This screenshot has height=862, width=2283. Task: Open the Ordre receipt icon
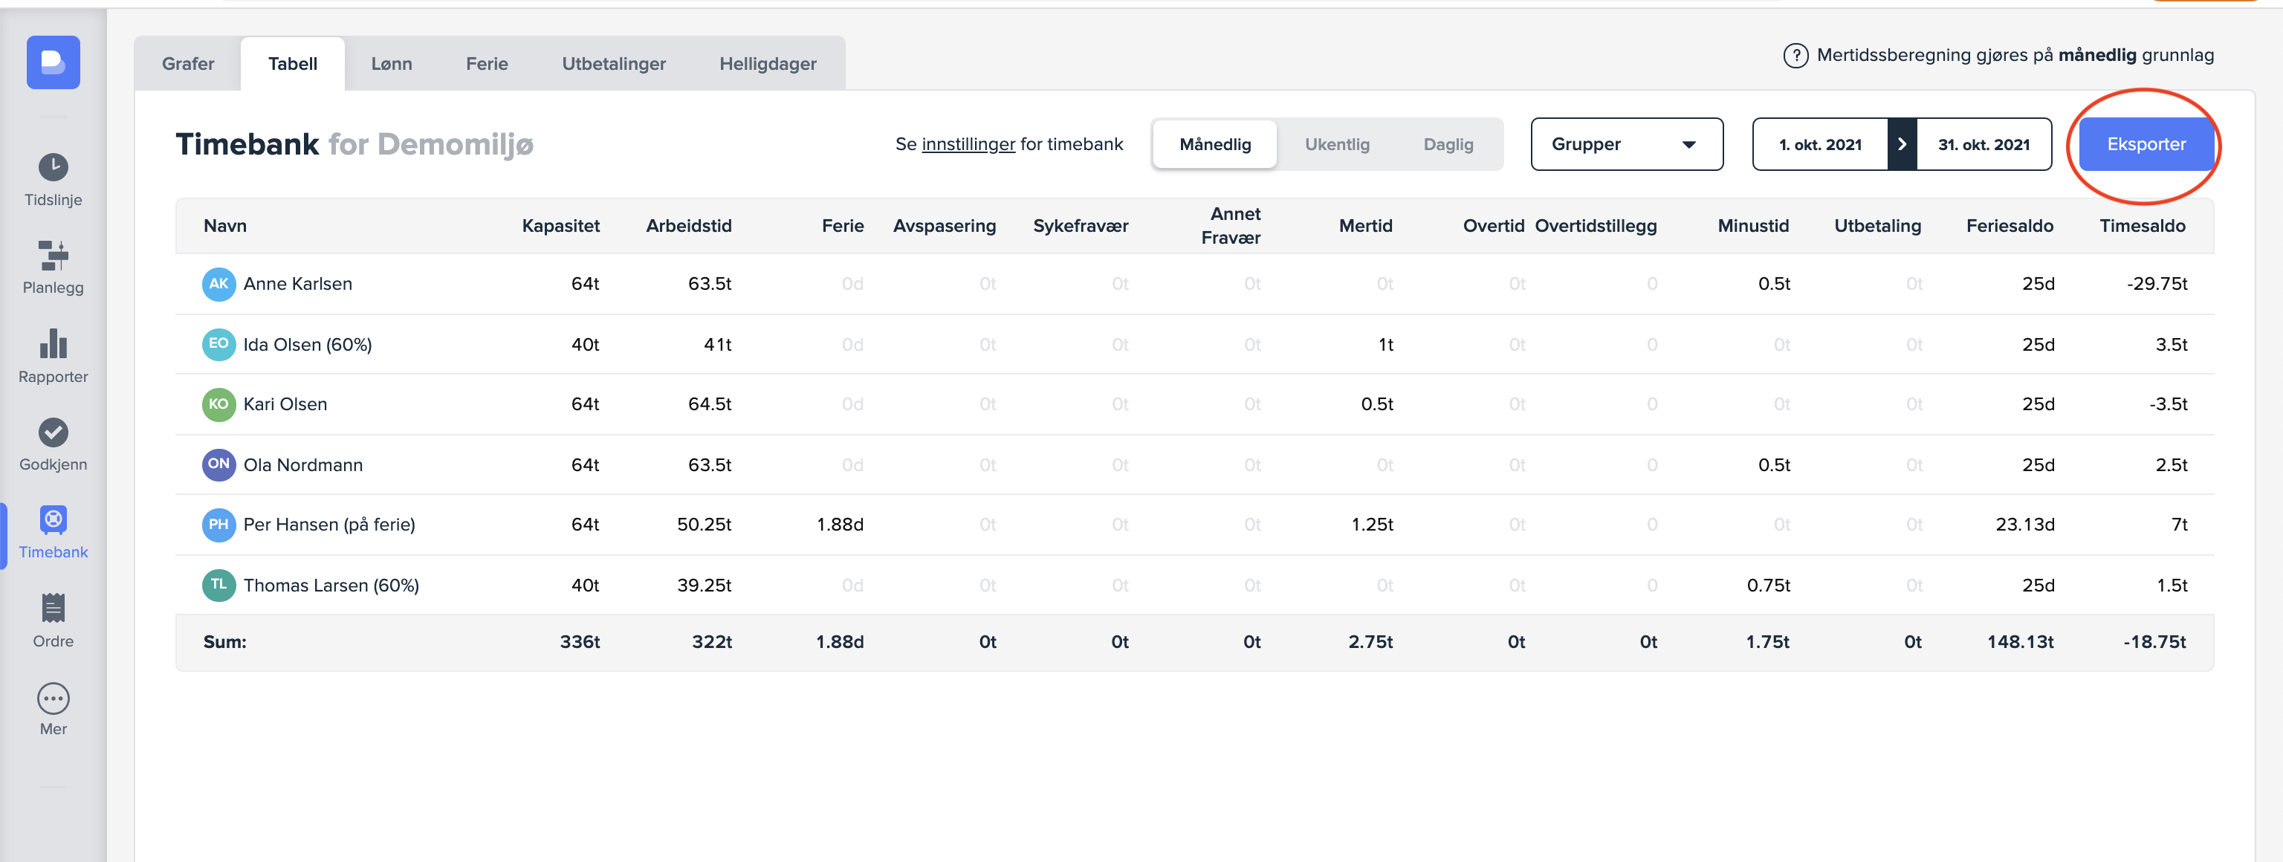(x=54, y=609)
